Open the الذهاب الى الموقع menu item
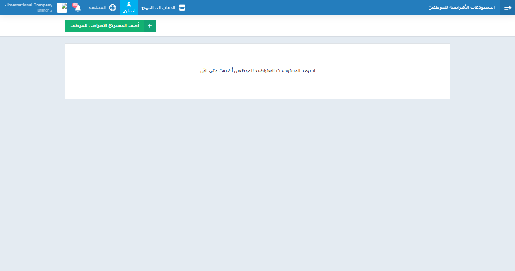 [158, 8]
